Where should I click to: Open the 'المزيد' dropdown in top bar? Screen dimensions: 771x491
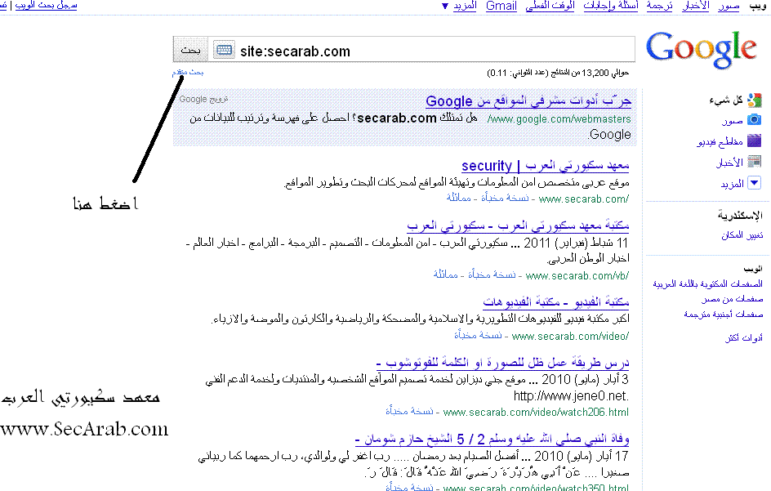tap(460, 6)
